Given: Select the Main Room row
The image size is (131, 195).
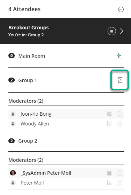Looking at the screenshot, I should (66, 56).
